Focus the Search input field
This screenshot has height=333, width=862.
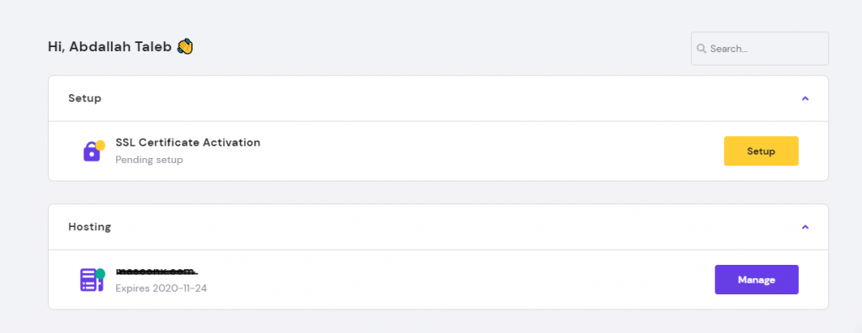click(760, 49)
